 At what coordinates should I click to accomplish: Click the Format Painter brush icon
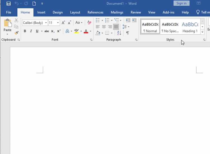tap(16, 33)
